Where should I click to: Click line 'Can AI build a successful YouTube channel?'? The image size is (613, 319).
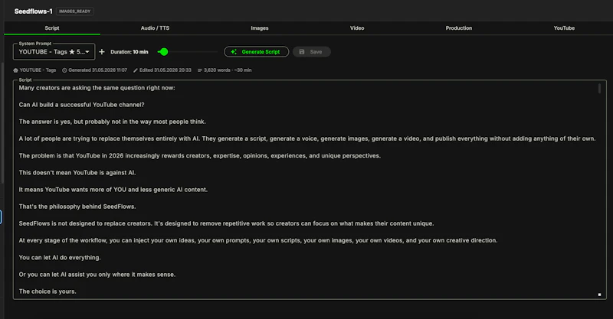[x=82, y=105]
